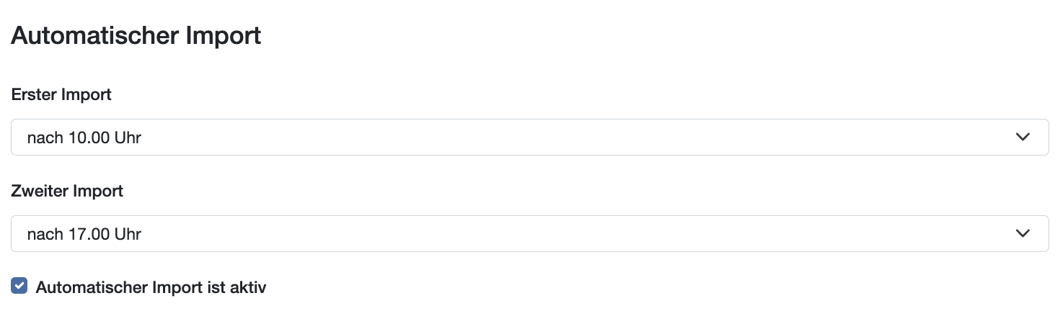The image size is (1060, 311).
Task: Click the chevron arrow in Zweiter Import field
Action: (1023, 234)
